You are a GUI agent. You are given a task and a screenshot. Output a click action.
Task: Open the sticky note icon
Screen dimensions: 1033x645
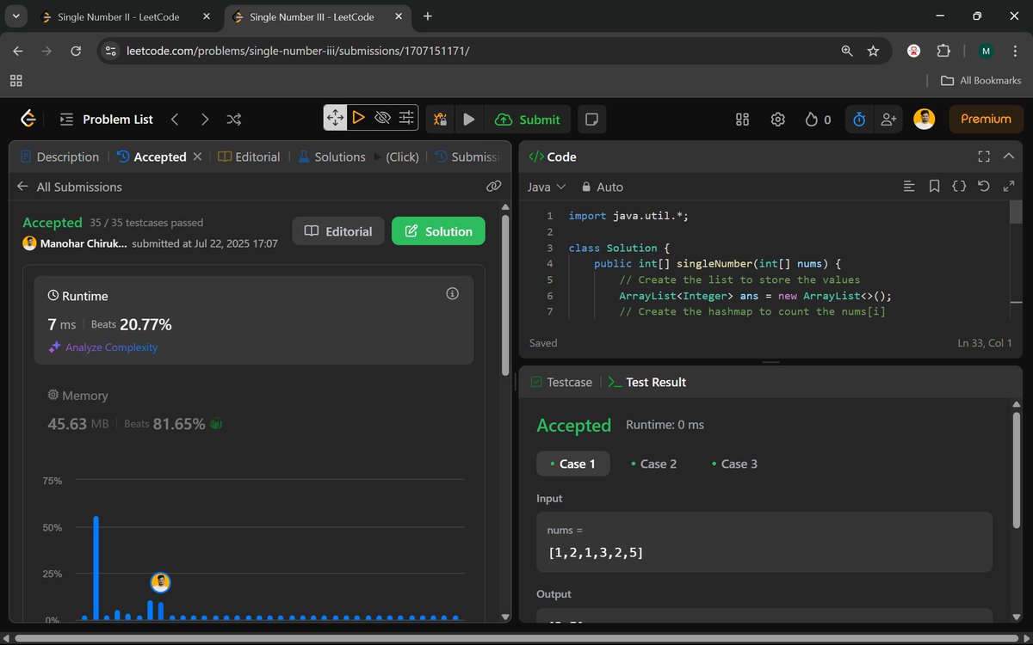pyautogui.click(x=591, y=120)
